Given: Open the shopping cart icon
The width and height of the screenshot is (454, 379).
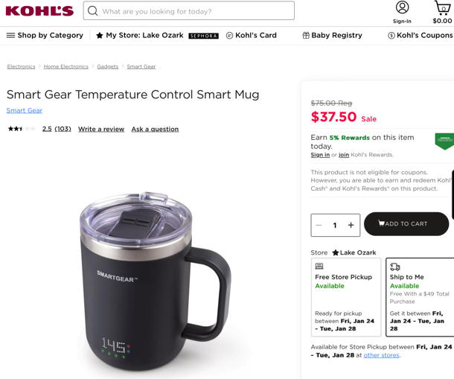Looking at the screenshot, I should coord(442,8).
